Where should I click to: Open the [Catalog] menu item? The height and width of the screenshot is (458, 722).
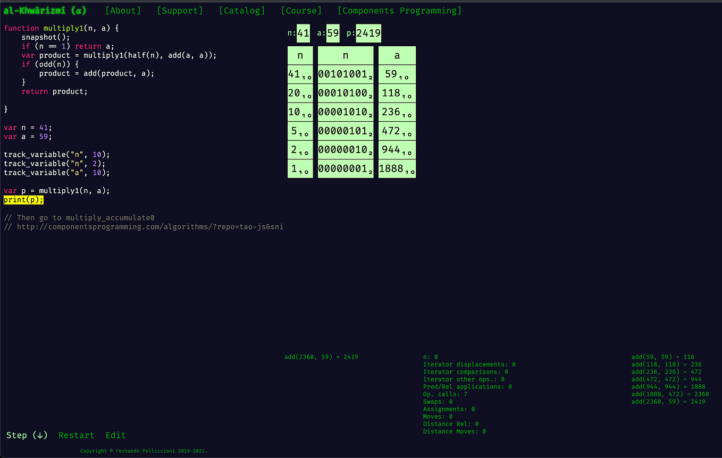(x=241, y=10)
